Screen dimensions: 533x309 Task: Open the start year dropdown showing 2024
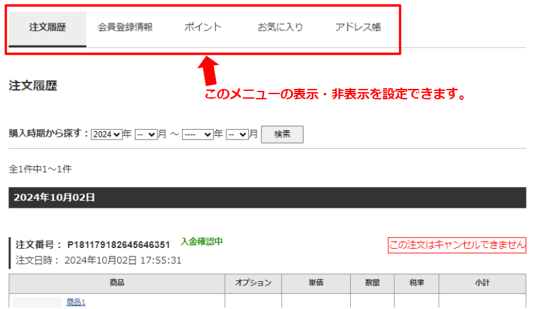coord(106,134)
